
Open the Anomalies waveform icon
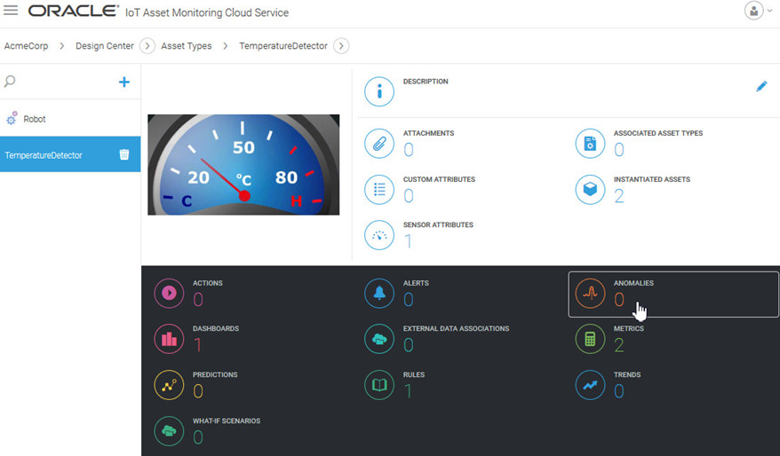pyautogui.click(x=590, y=293)
